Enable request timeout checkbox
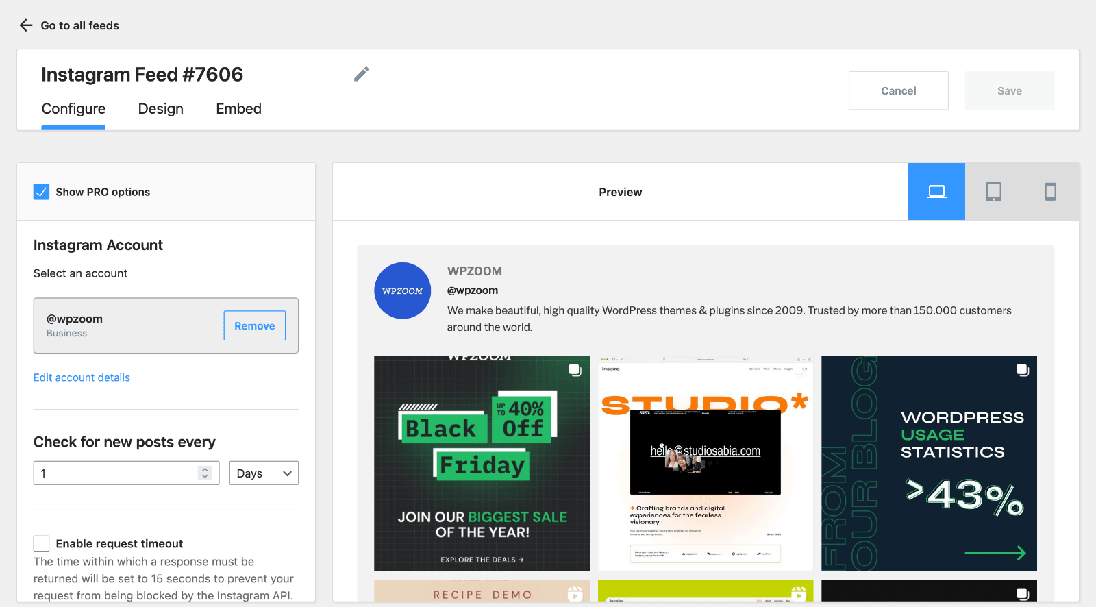 (x=41, y=543)
